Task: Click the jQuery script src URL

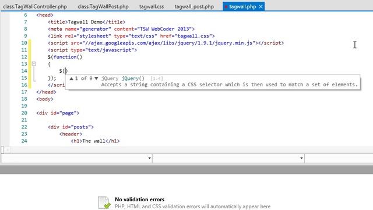Action: [170, 43]
